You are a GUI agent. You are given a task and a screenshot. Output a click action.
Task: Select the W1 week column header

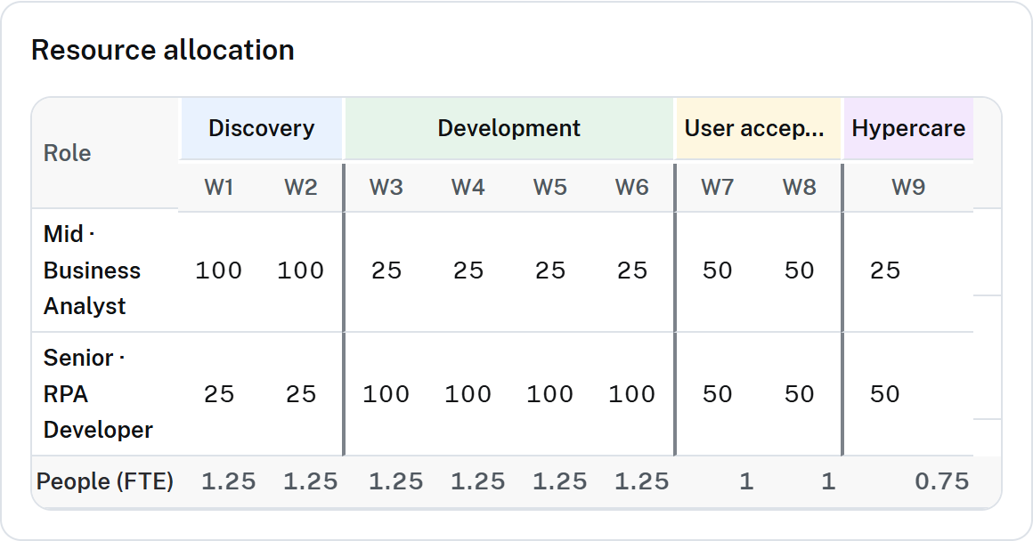(219, 188)
